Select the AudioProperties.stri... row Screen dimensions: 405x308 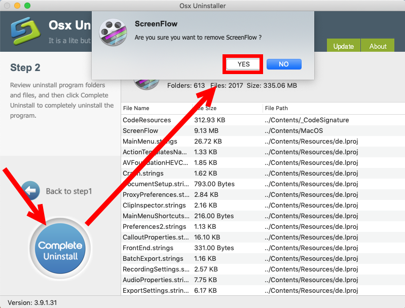pyautogui.click(x=263, y=280)
